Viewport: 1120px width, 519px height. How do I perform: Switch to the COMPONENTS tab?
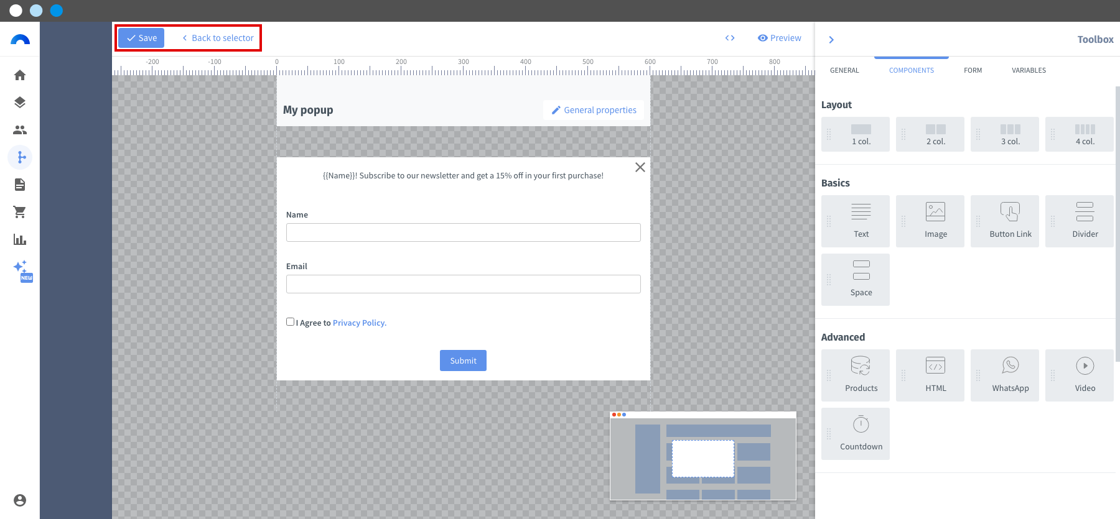click(912, 70)
